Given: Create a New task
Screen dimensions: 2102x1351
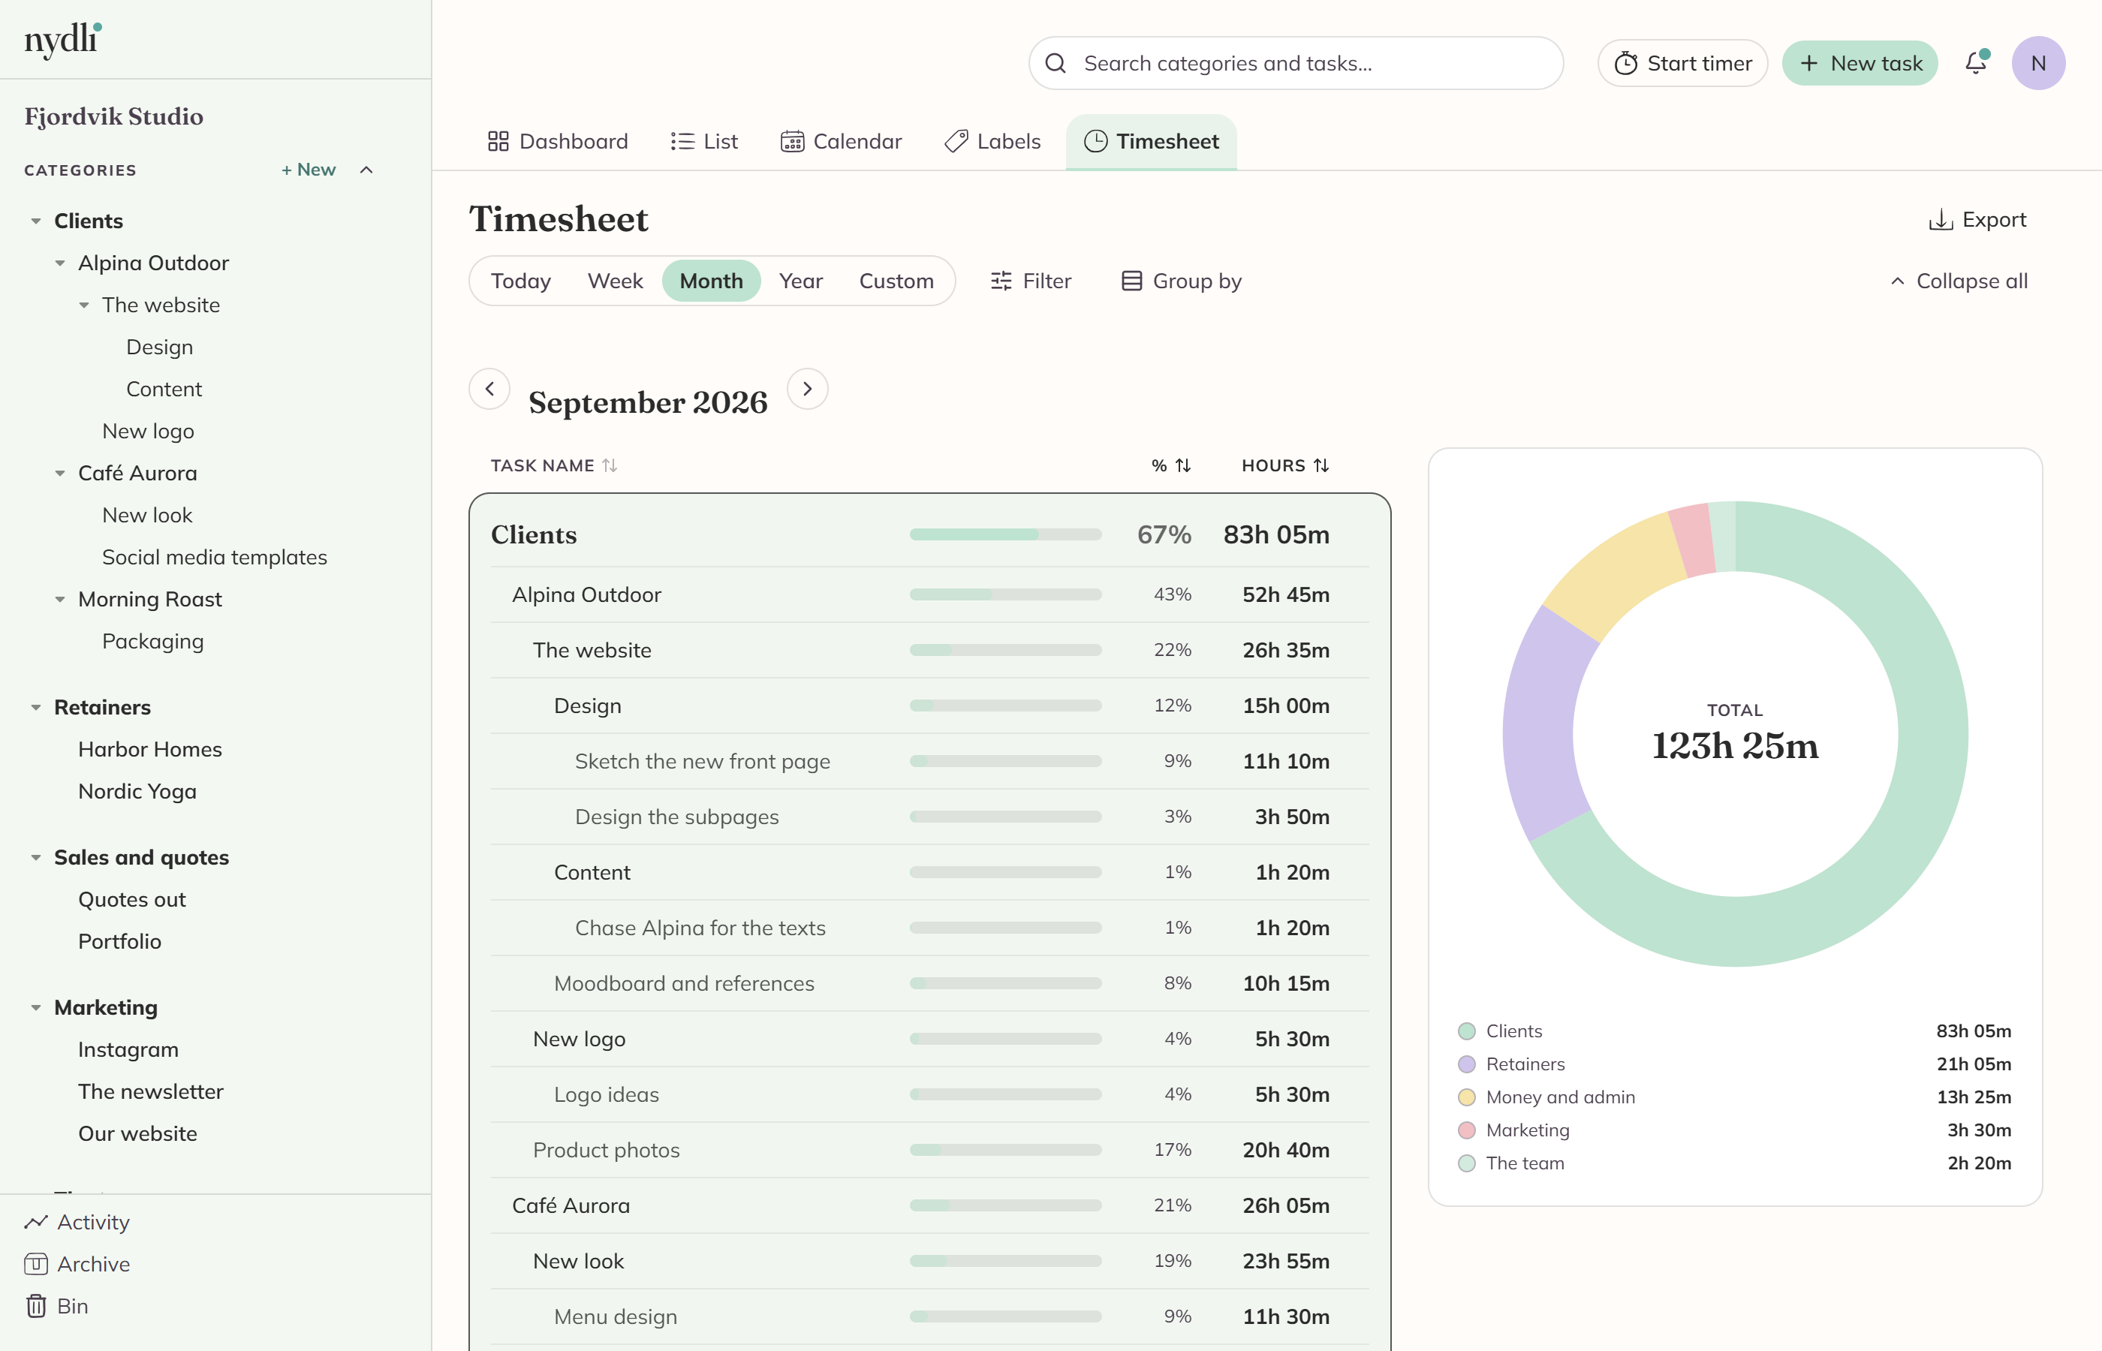Looking at the screenshot, I should point(1860,63).
